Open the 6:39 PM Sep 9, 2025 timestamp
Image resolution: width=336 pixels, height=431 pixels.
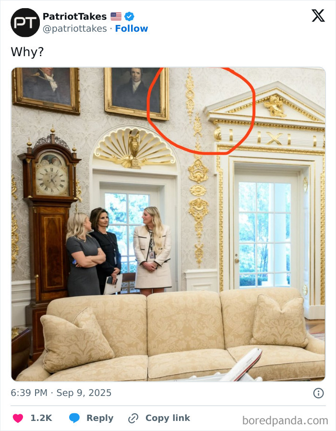pos(61,393)
